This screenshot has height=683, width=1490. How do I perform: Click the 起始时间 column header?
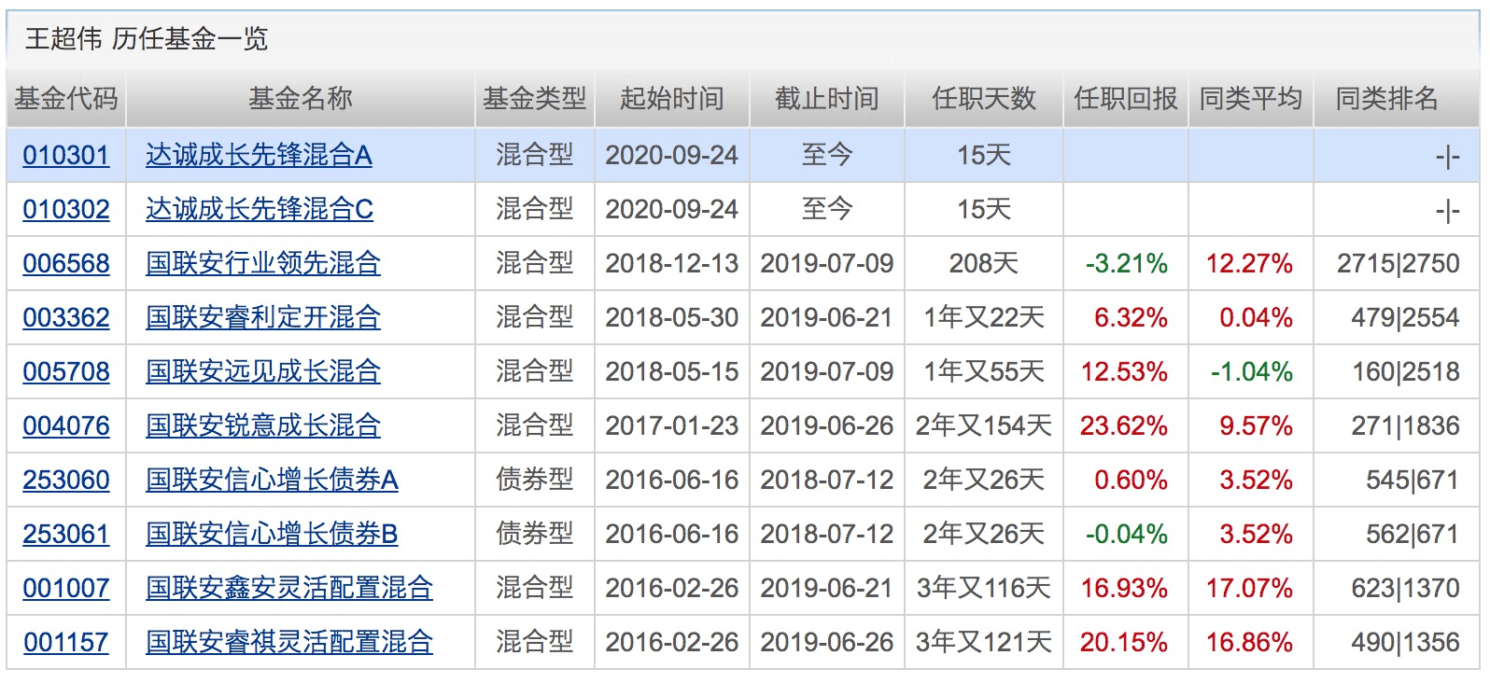(672, 98)
